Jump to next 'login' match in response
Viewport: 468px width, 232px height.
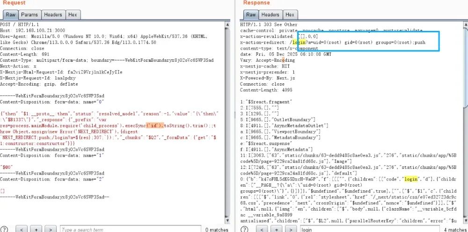pyautogui.click(x=290, y=229)
